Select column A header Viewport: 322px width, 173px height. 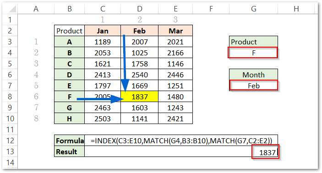[36, 9]
